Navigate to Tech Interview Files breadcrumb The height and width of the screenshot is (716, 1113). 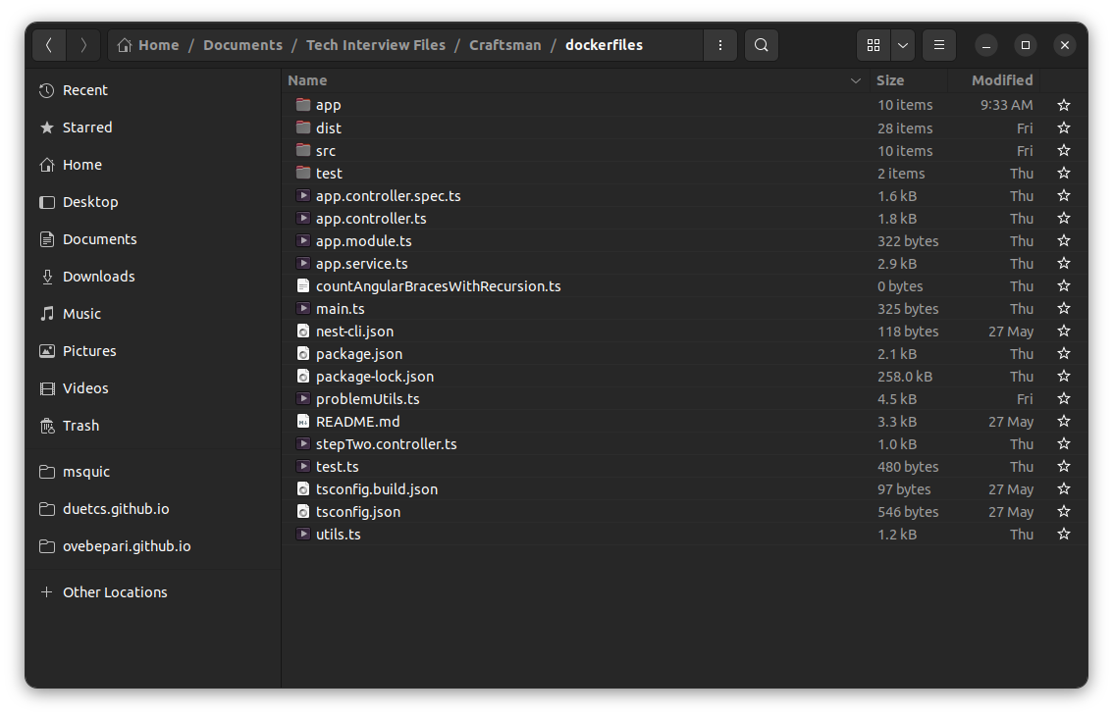(376, 45)
